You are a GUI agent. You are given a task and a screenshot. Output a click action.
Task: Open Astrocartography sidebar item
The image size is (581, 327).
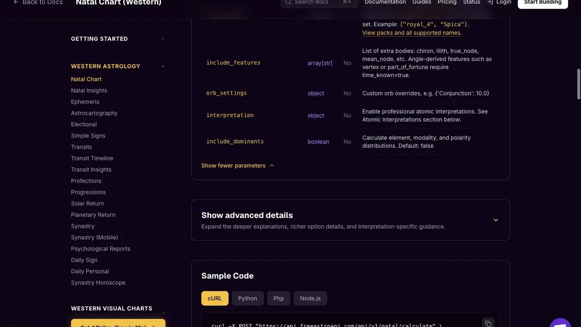tap(94, 113)
